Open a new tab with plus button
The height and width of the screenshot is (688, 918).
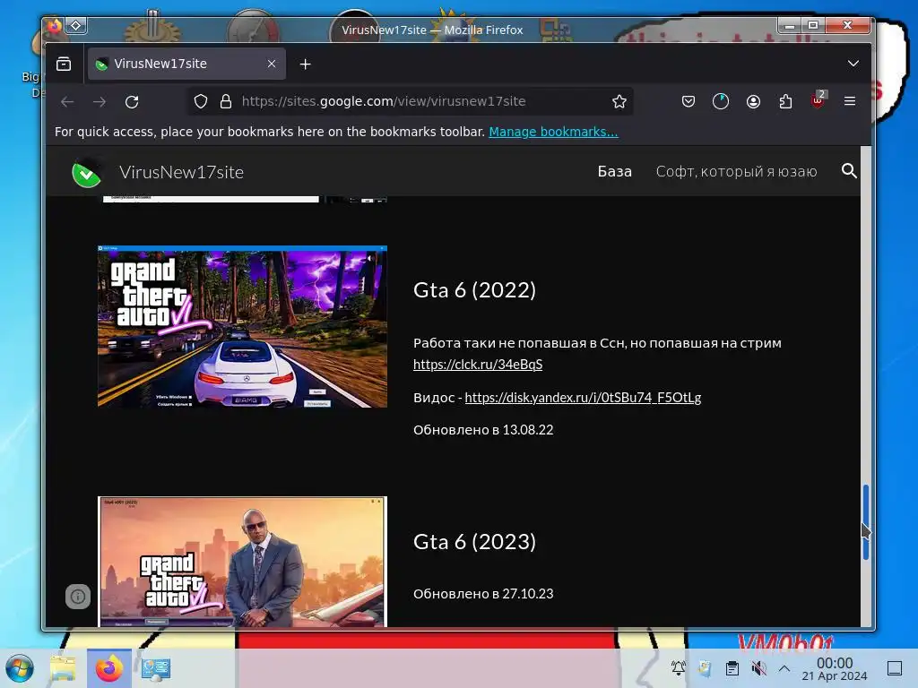click(x=305, y=64)
